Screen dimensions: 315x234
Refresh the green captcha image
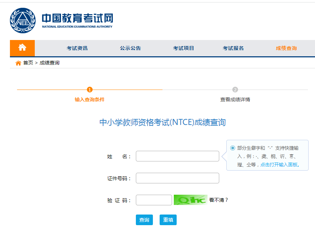tap(190, 200)
